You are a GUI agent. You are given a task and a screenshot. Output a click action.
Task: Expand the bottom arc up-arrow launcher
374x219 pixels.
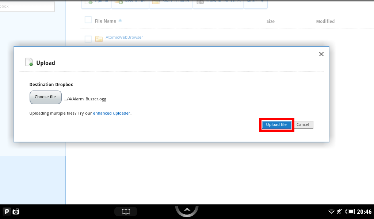187,210
